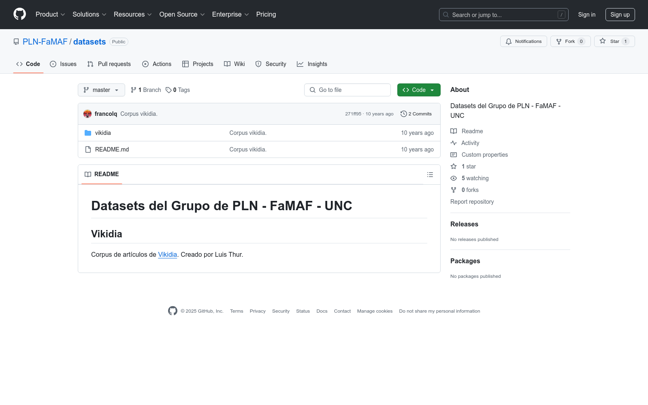Open the footer Docs link
Viewport: 648px width, 405px height.
coord(322,311)
